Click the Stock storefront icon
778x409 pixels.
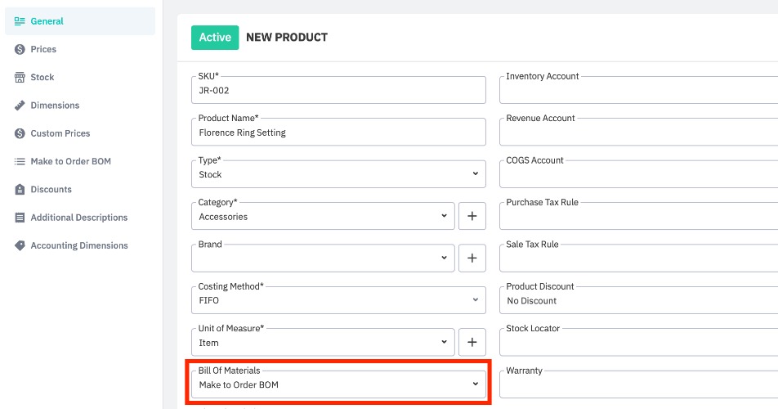pyautogui.click(x=20, y=77)
